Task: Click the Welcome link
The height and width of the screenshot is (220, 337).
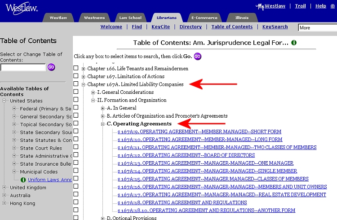Action: pos(111,26)
